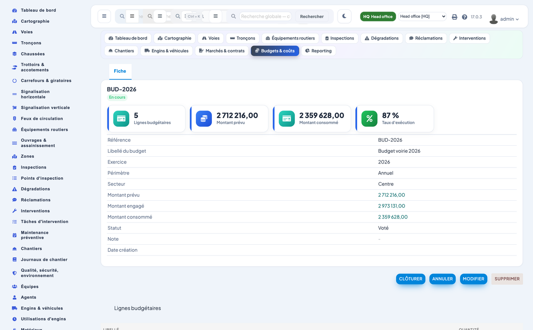Click the printer icon in header
This screenshot has width=533, height=330.
point(454,17)
